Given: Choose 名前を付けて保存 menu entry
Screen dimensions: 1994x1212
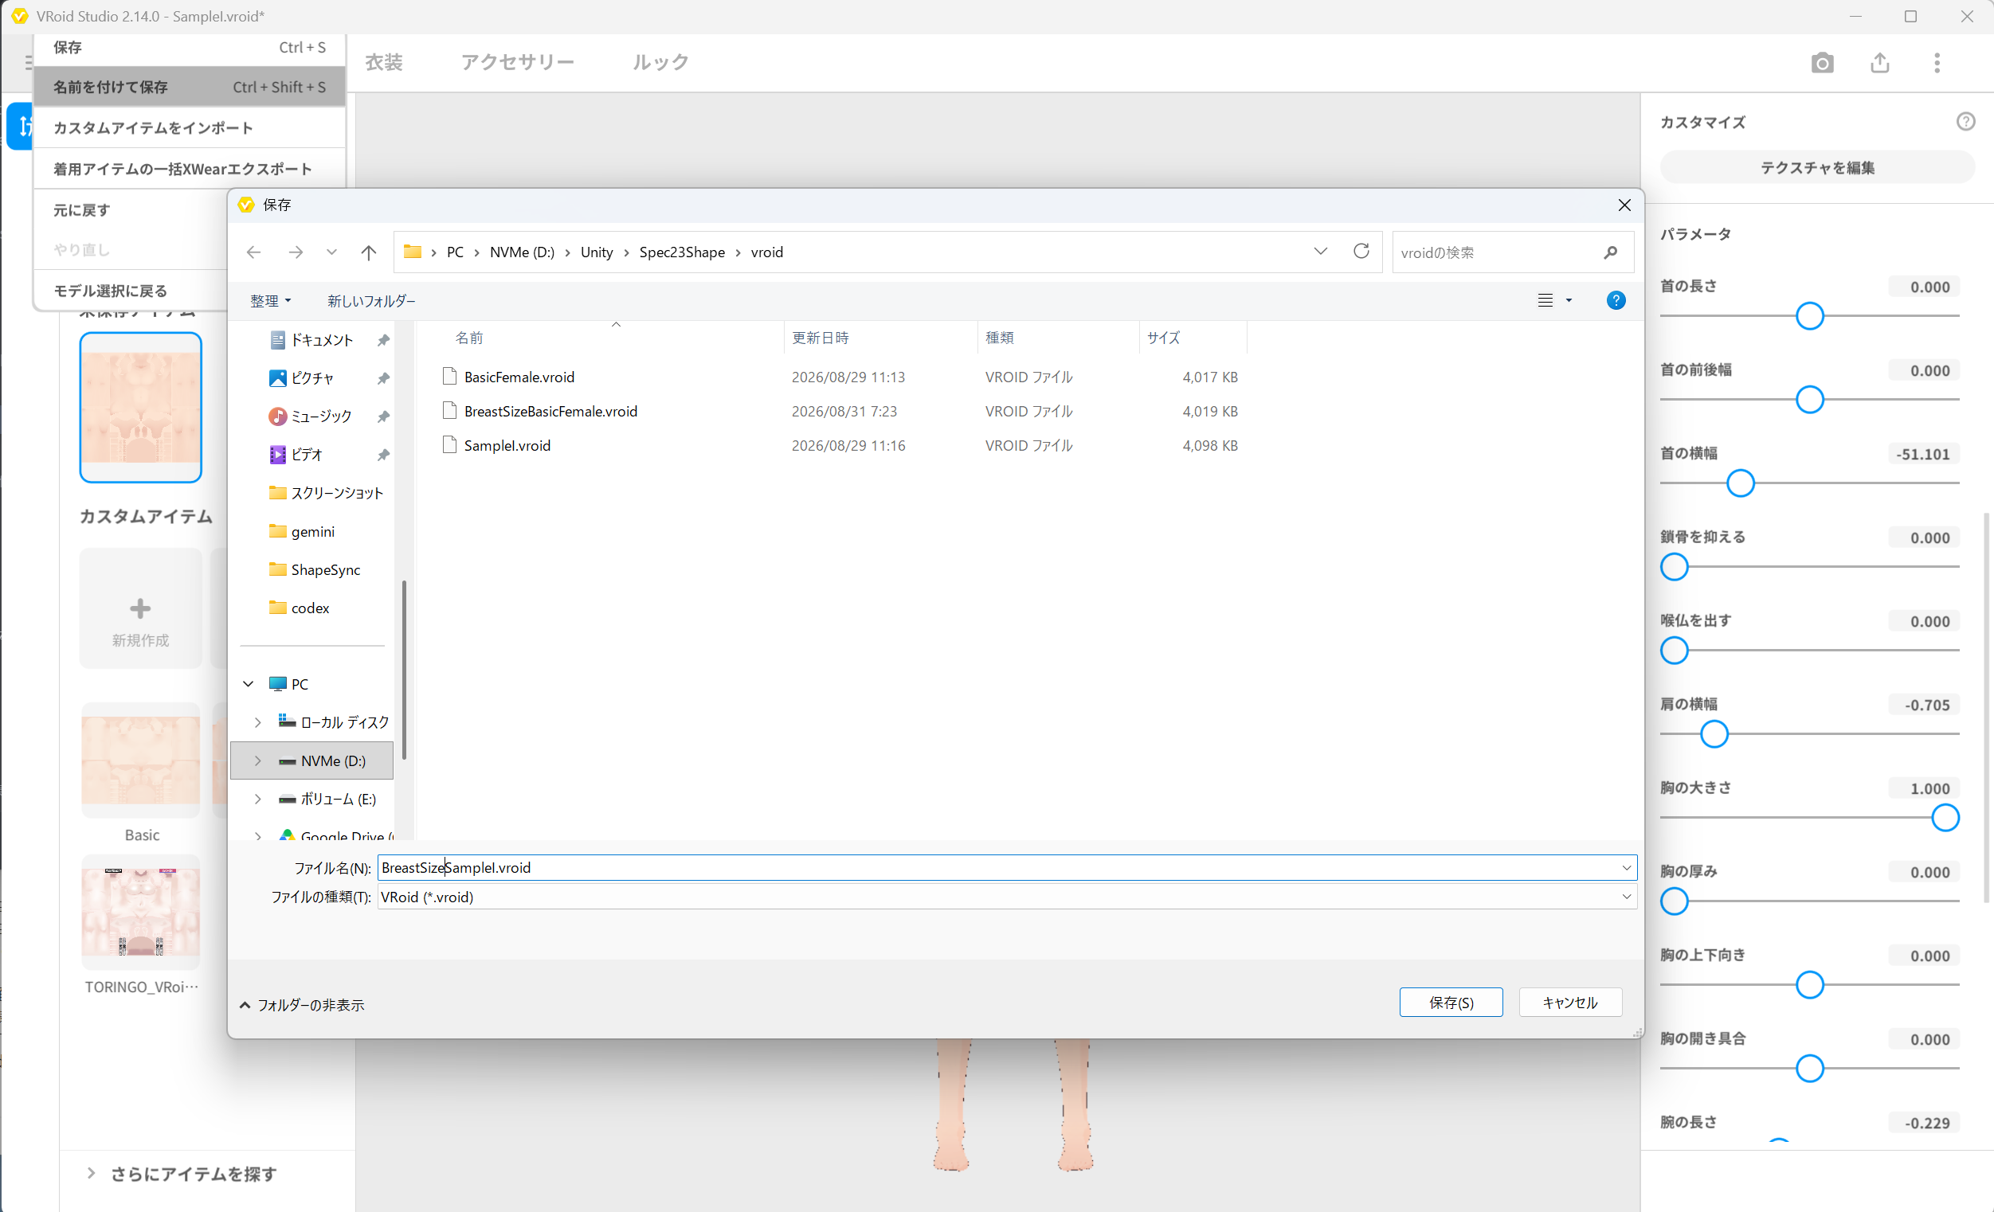Looking at the screenshot, I should [190, 87].
